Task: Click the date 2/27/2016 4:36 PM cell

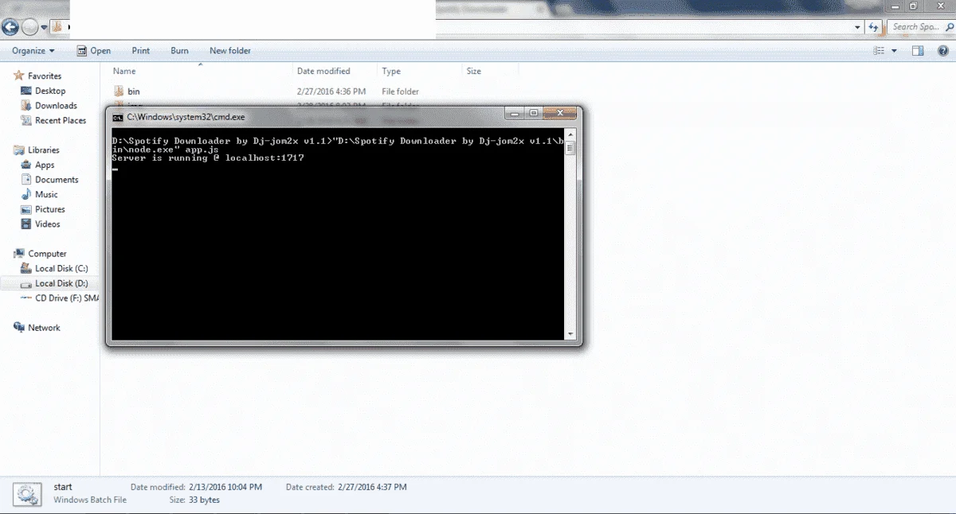Action: (331, 92)
